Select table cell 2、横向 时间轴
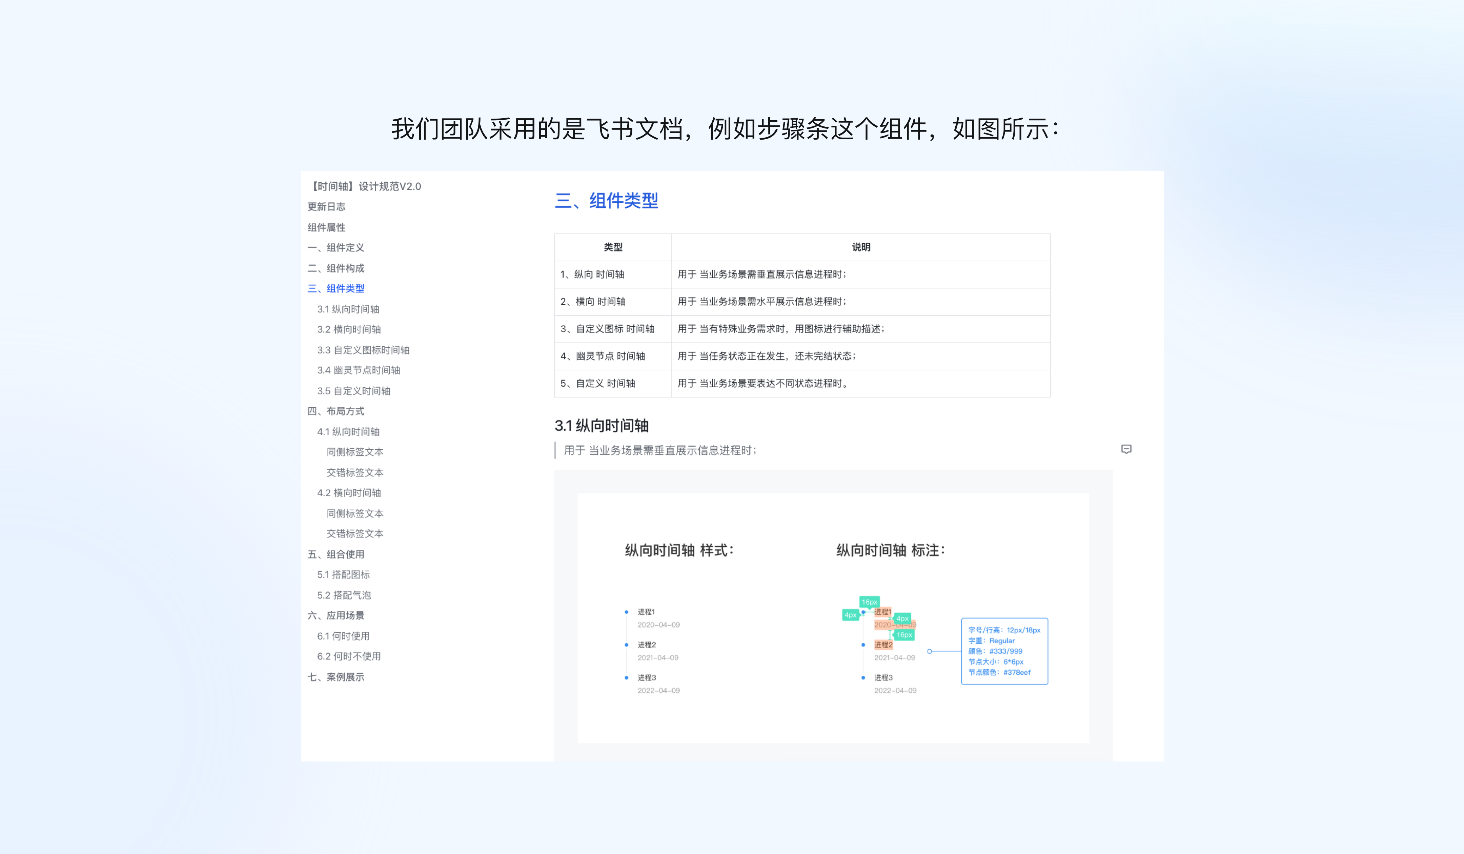The width and height of the screenshot is (1464, 854). (x=613, y=302)
